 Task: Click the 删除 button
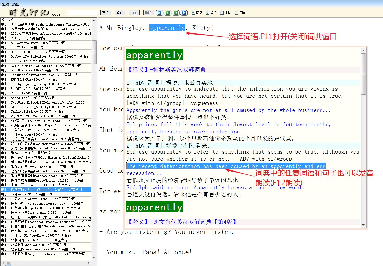click(x=148, y=13)
